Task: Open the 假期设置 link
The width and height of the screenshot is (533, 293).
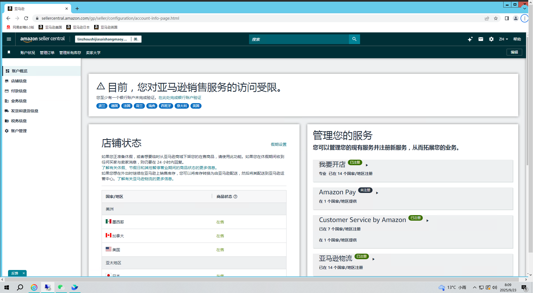Action: point(278,144)
